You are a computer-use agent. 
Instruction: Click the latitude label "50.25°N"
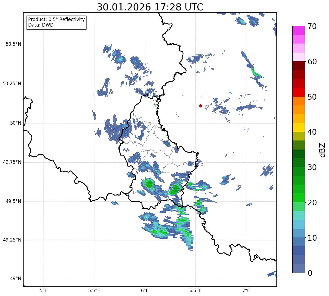tap(12, 84)
